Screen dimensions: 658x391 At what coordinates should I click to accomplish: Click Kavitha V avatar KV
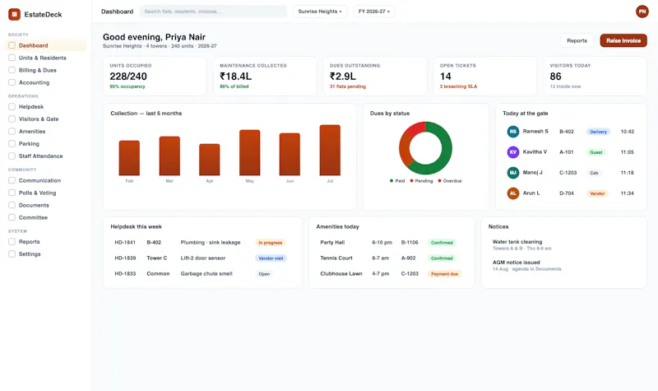(512, 152)
